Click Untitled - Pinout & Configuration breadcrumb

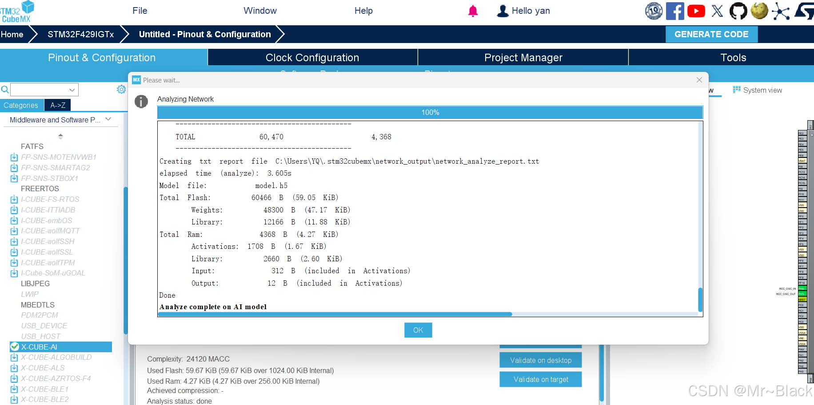[205, 34]
